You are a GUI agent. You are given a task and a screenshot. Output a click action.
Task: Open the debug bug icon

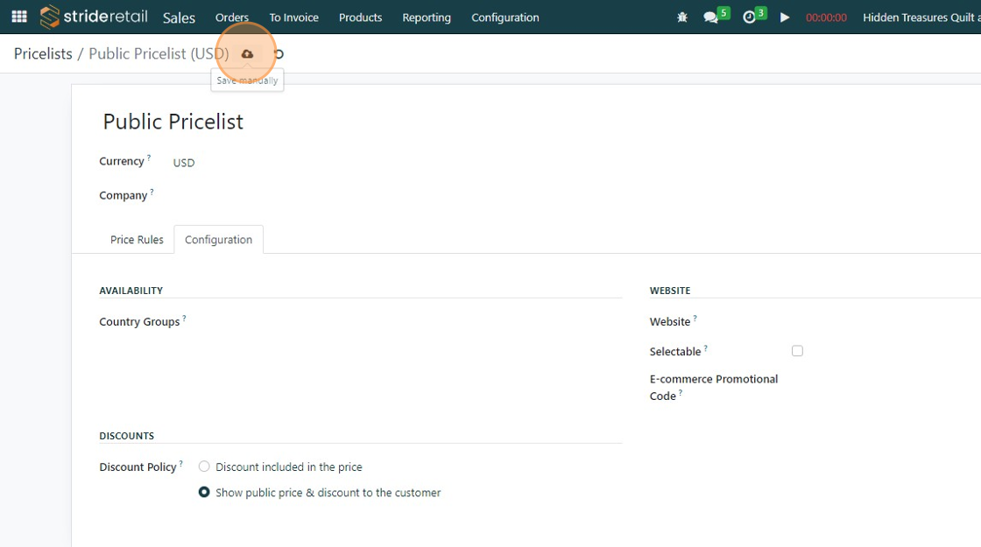pyautogui.click(x=682, y=18)
